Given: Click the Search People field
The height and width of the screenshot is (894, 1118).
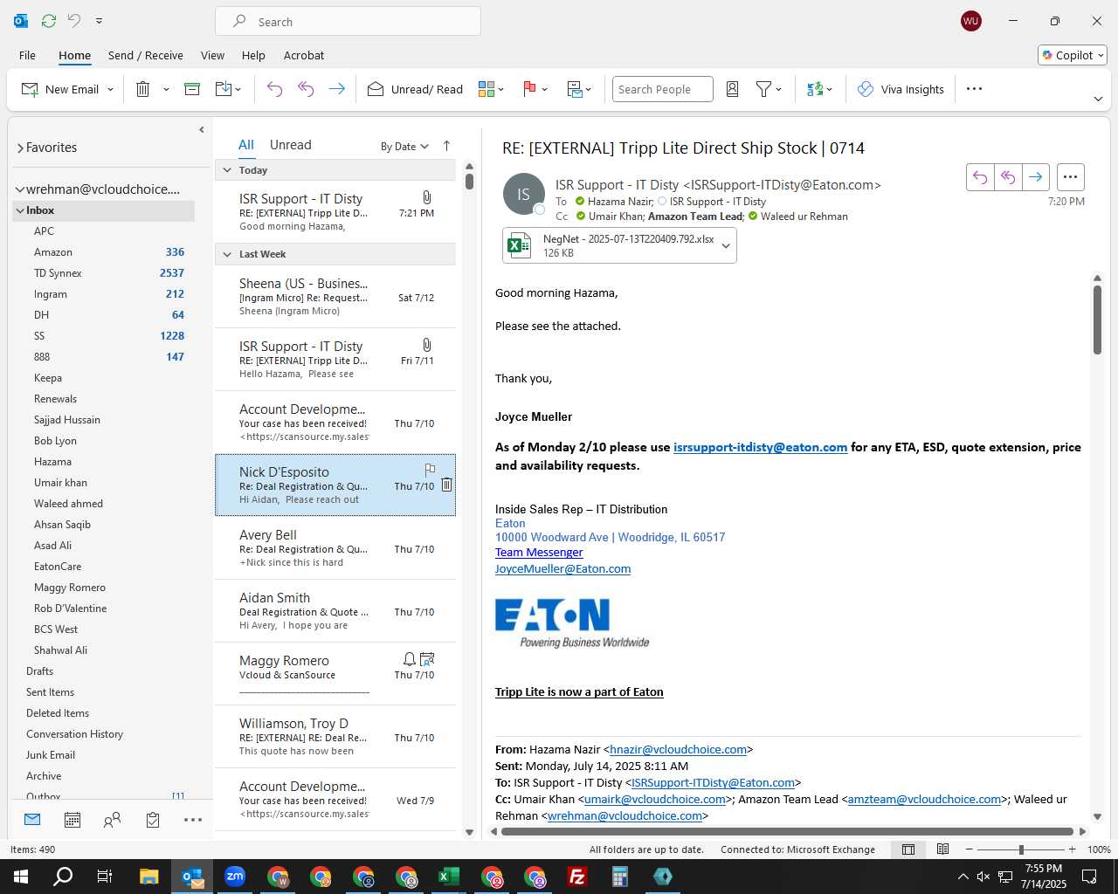Looking at the screenshot, I should pyautogui.click(x=663, y=89).
